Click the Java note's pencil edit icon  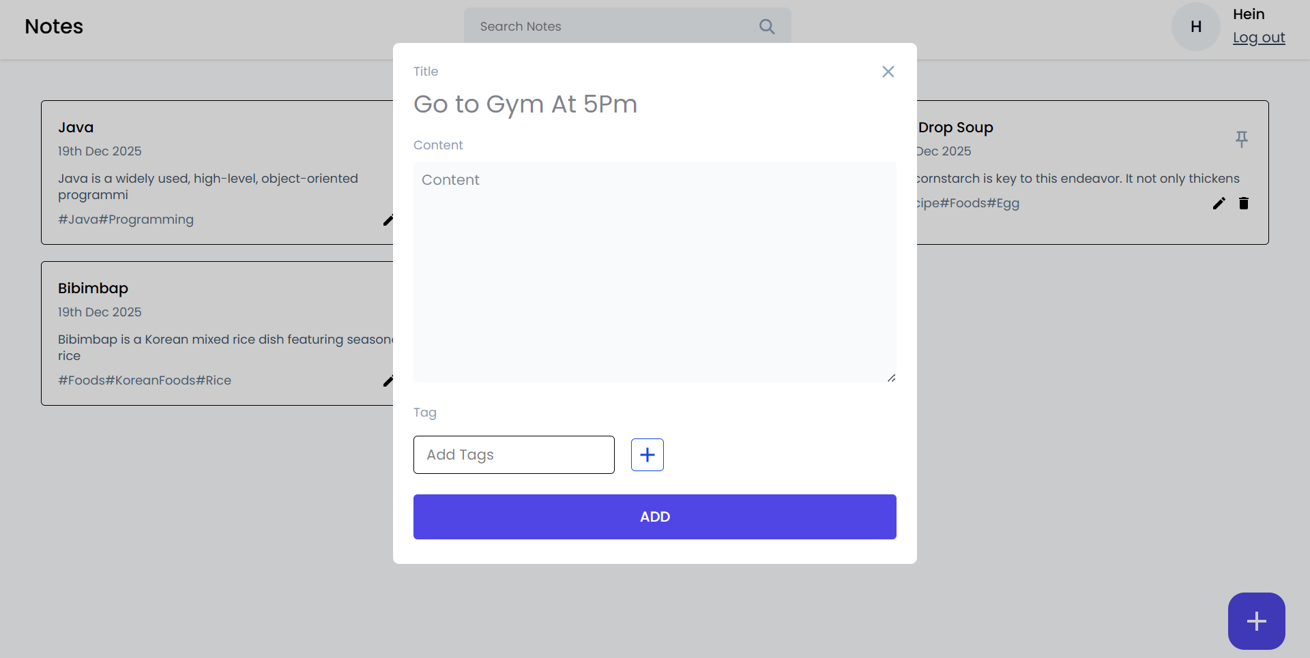point(388,220)
